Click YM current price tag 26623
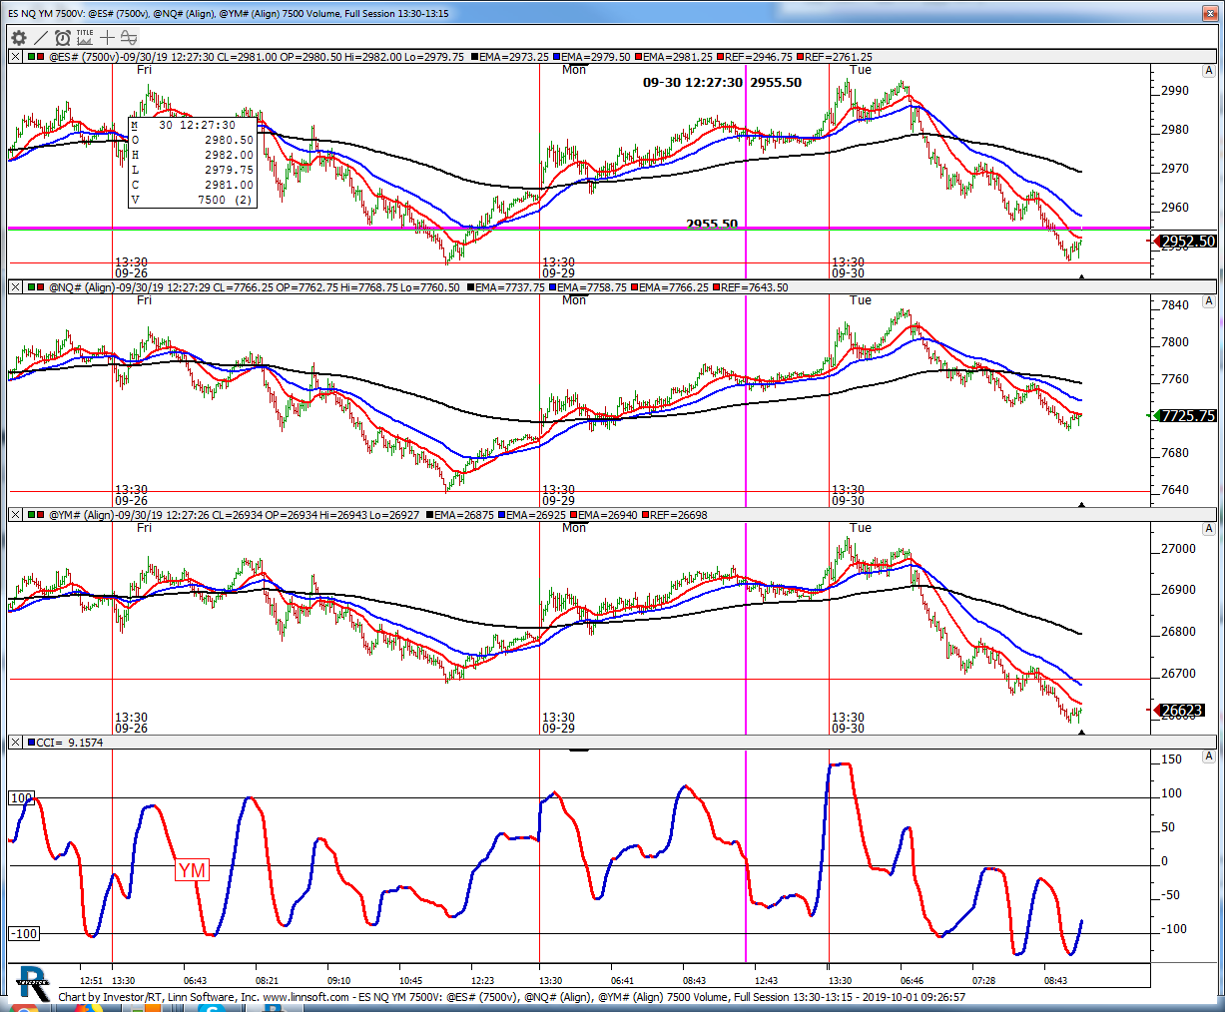Screen dimensions: 1225x1012 [1181, 711]
